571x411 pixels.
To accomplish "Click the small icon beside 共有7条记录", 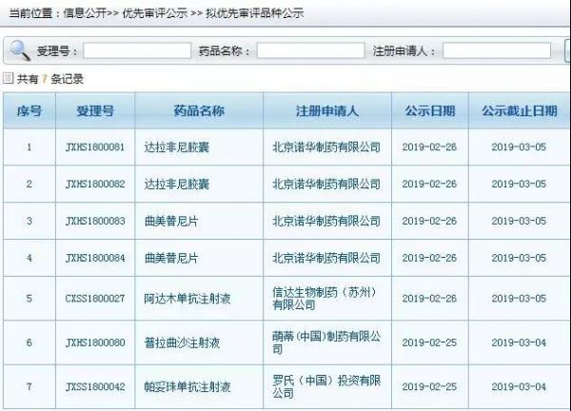I will point(9,78).
